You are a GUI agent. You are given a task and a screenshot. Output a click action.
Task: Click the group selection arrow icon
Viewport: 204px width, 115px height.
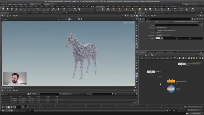click(201, 25)
